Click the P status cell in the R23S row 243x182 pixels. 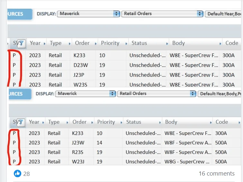click(x=14, y=152)
